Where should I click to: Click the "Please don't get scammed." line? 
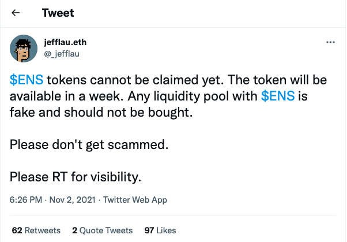tap(90, 144)
